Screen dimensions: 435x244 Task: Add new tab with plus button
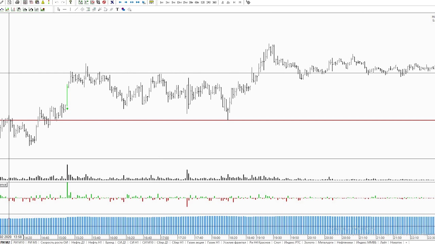point(406,242)
